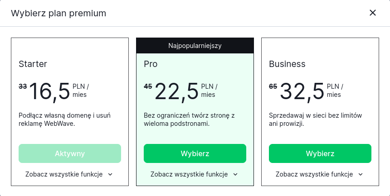
Task: Close the premium plan dialog
Action: click(373, 13)
